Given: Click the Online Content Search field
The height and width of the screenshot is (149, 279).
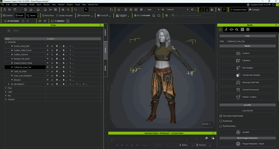Looking at the screenshot, I should click(x=193, y=15).
